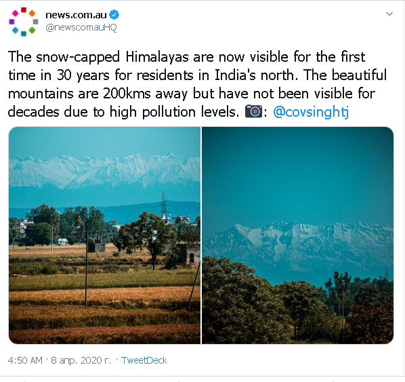Click the blue verified badge
405x382 pixels.
(114, 15)
